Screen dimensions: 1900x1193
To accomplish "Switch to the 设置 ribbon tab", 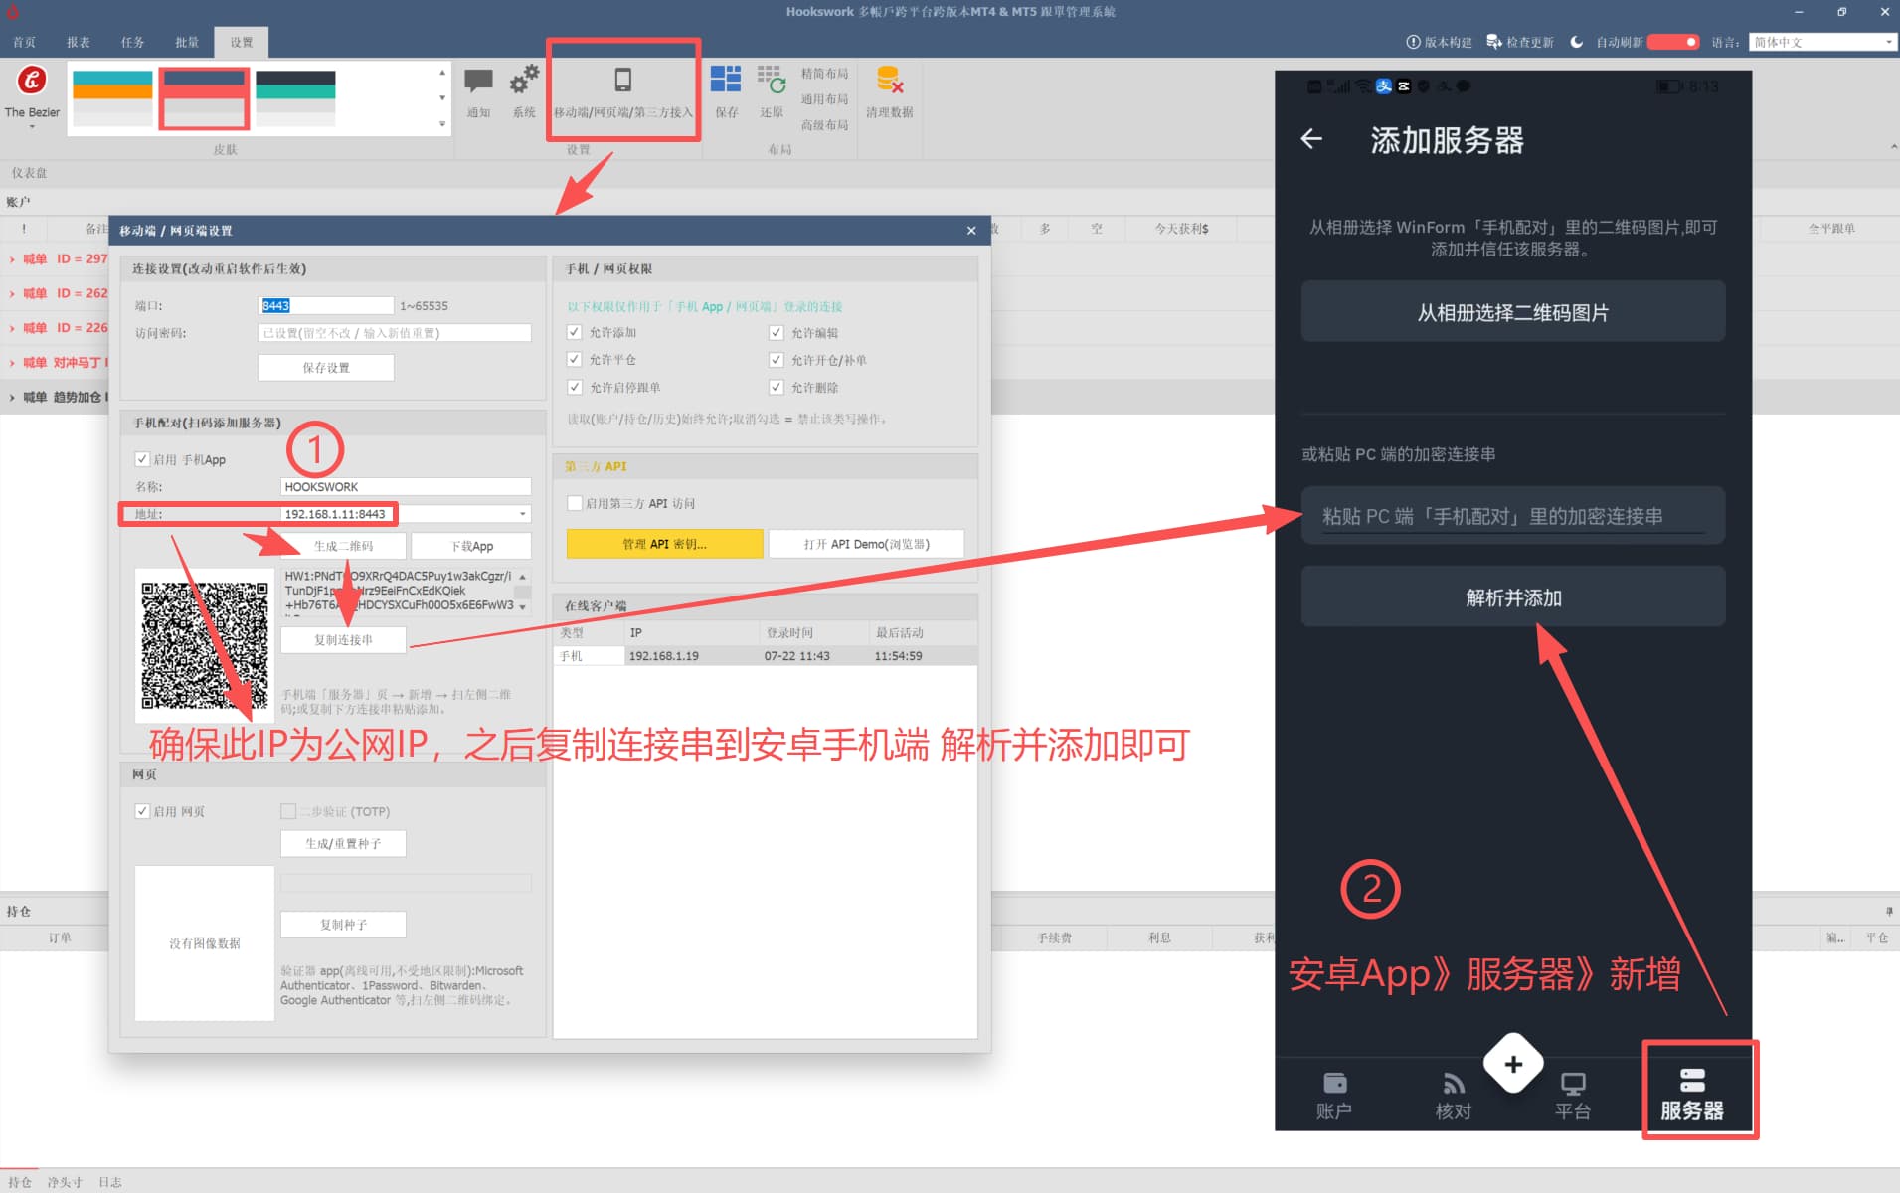I will (242, 42).
